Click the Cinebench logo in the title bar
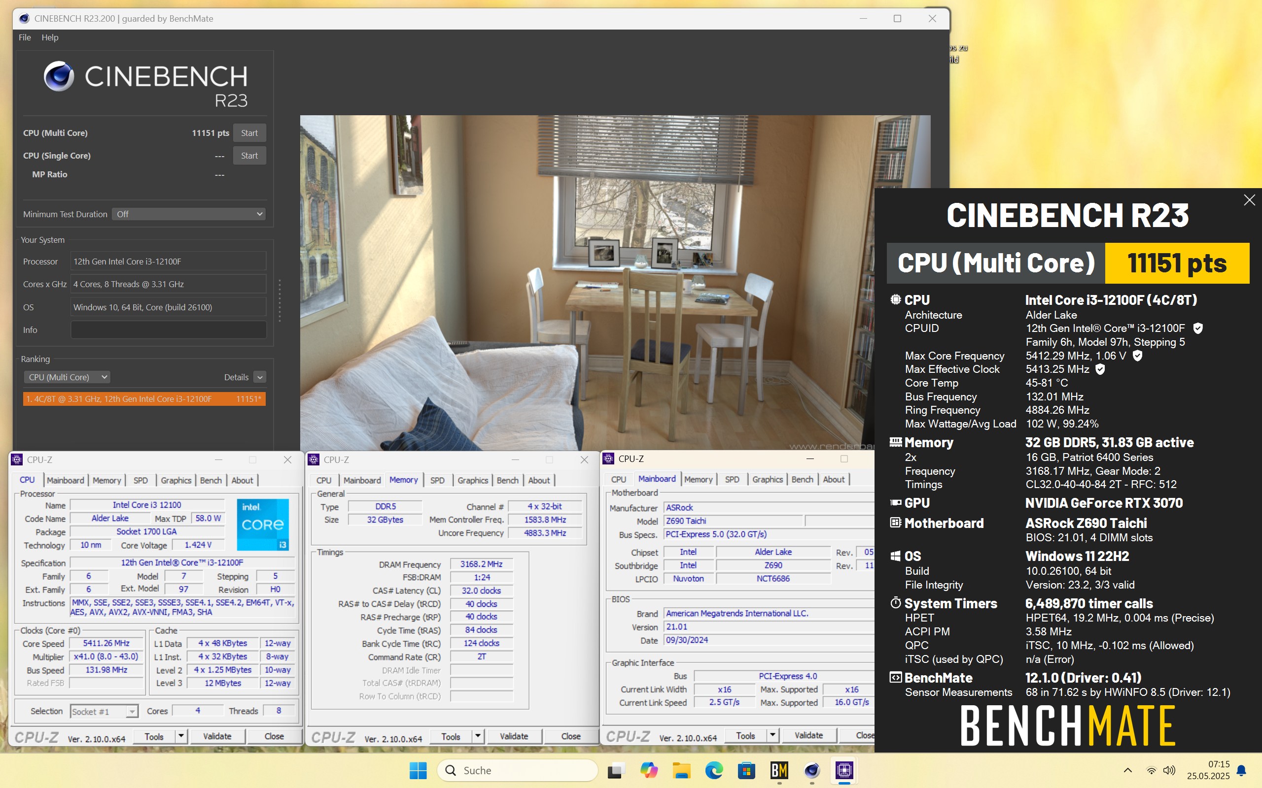 click(24, 19)
